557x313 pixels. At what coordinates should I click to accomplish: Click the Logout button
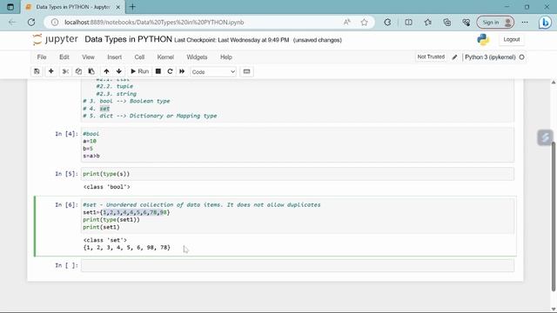(511, 39)
